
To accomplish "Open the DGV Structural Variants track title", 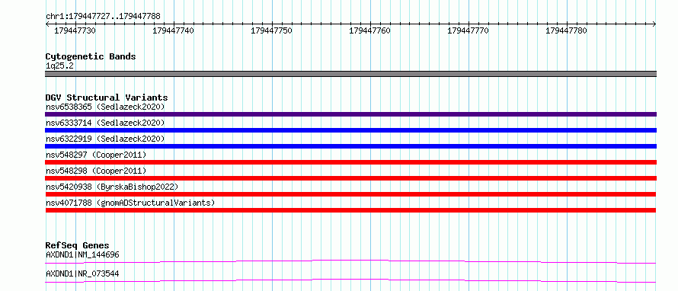I will click(x=107, y=98).
